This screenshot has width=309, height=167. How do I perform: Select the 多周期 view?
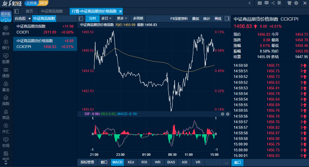[138, 18]
